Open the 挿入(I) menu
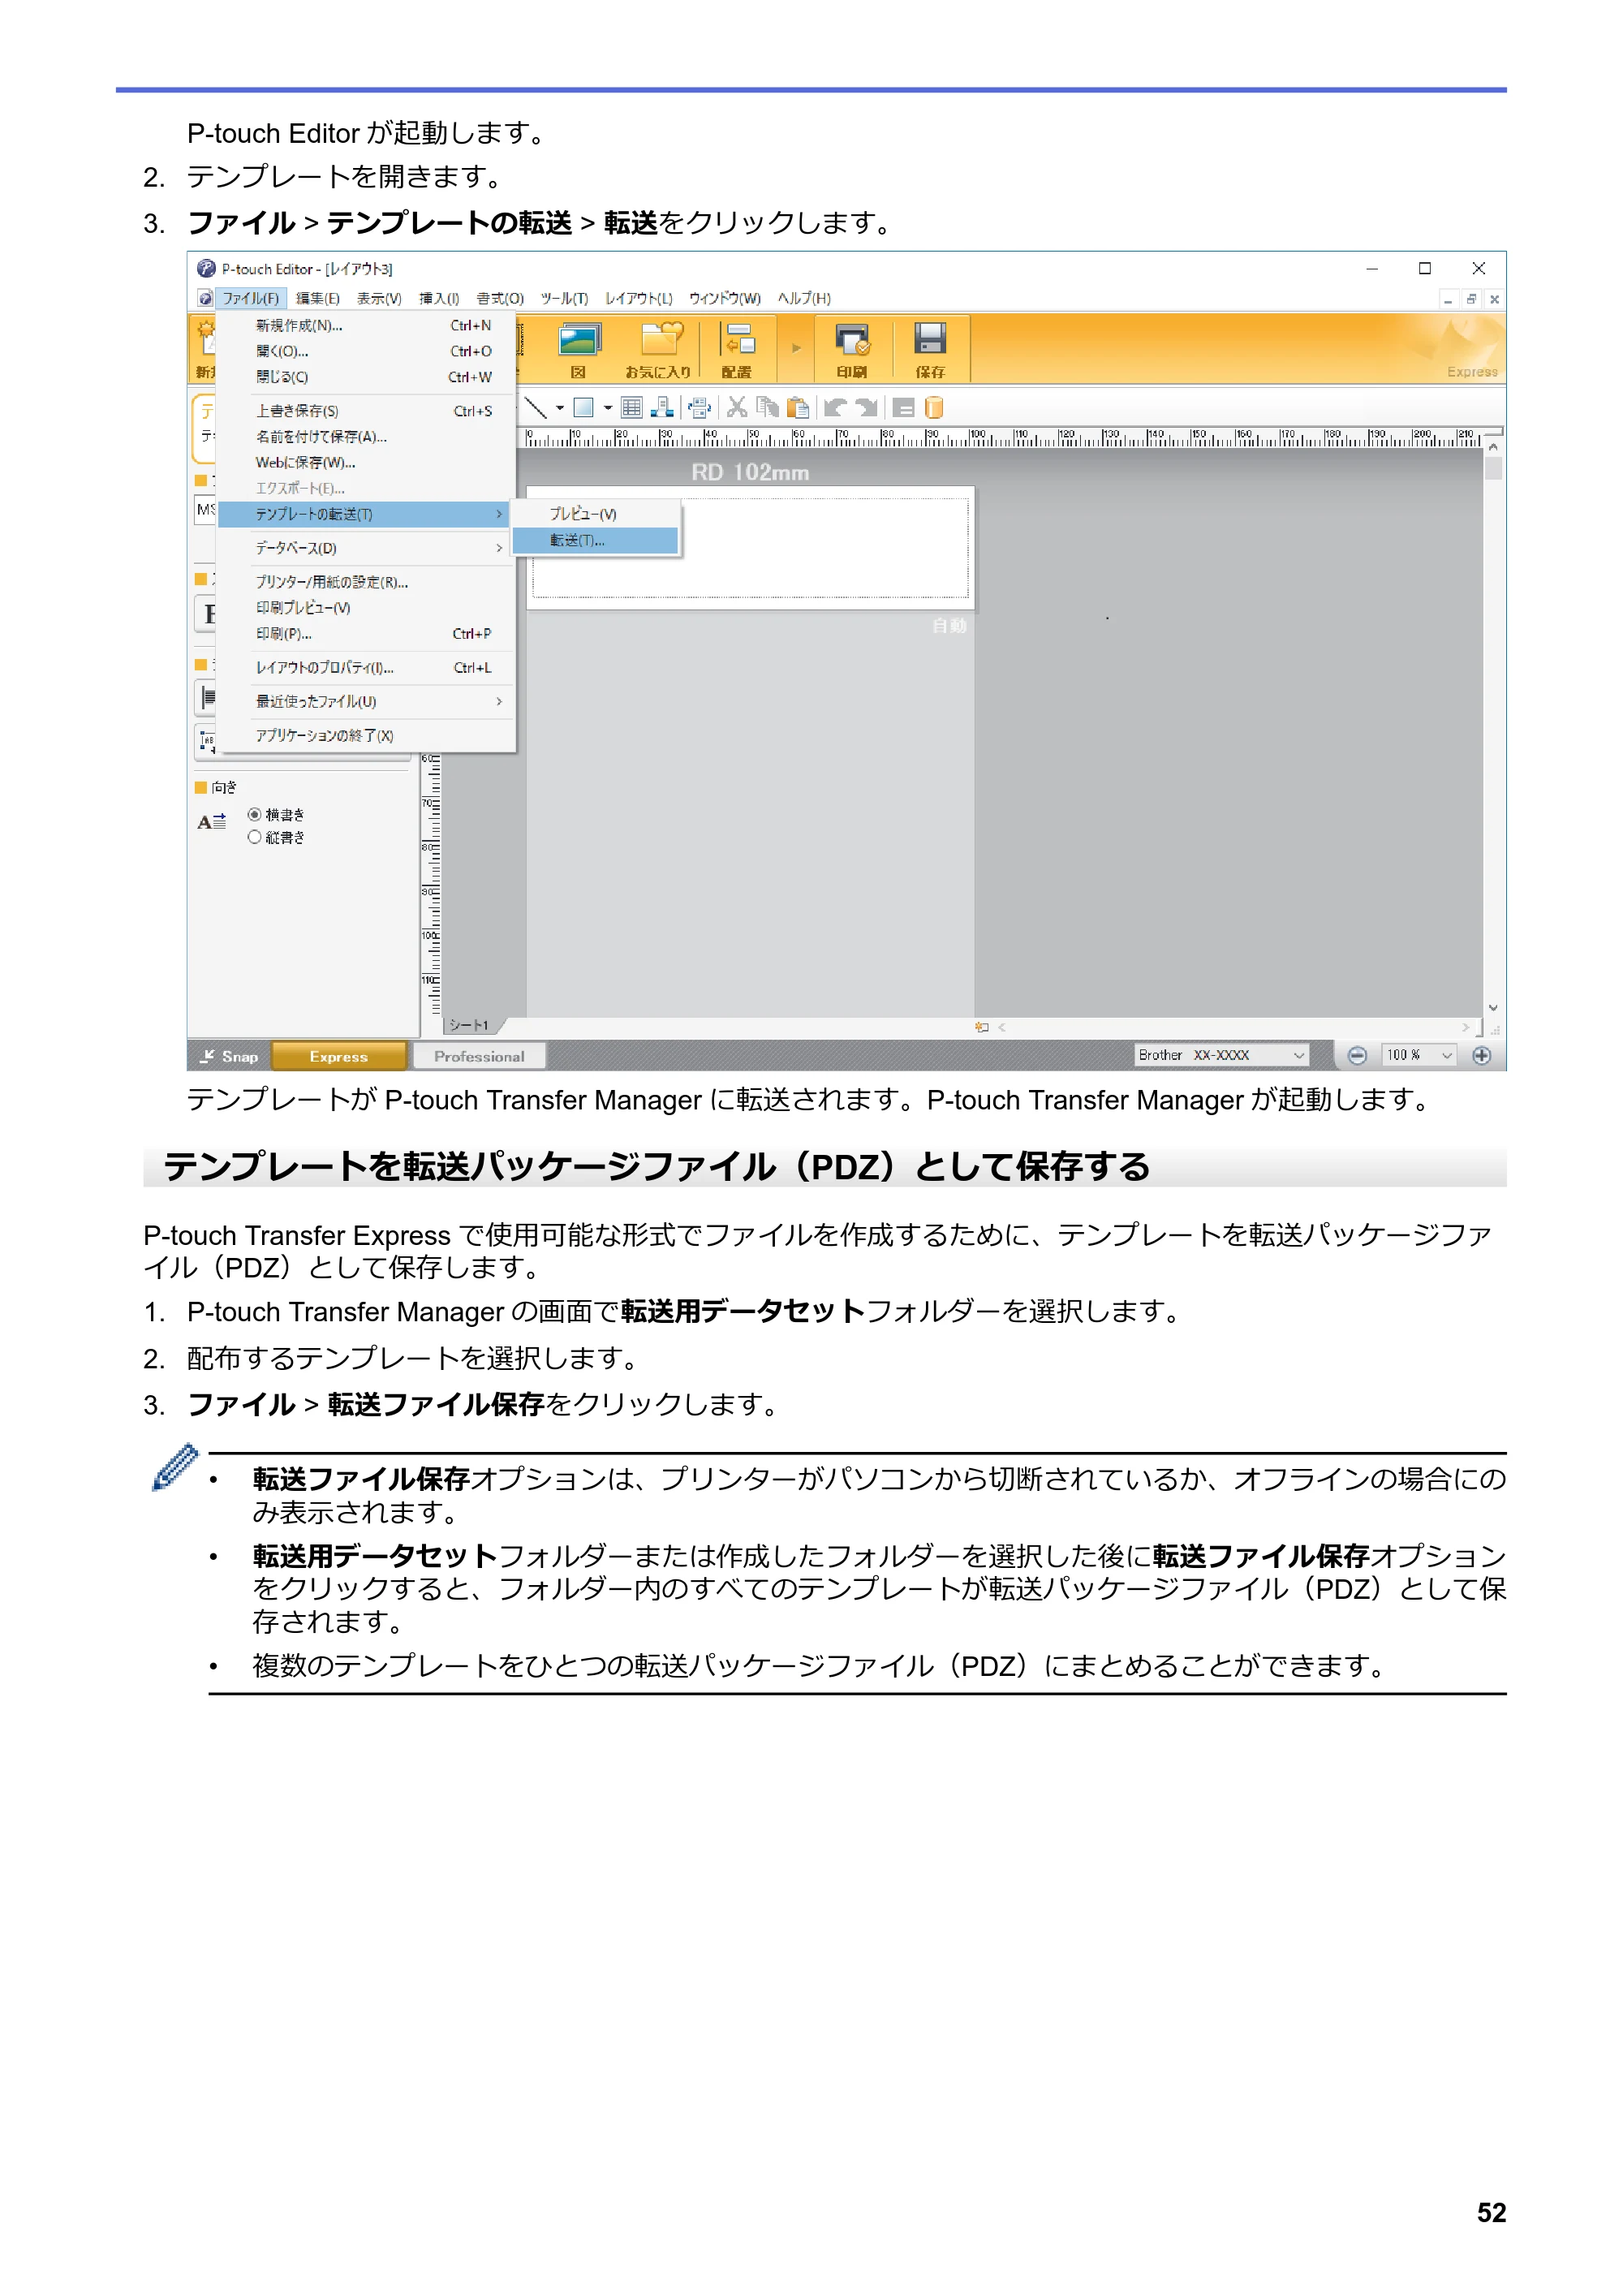This screenshot has height=2296, width=1623. click(439, 299)
